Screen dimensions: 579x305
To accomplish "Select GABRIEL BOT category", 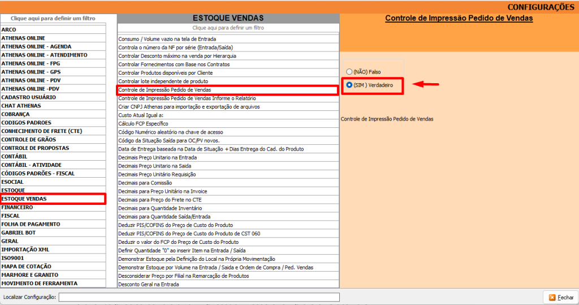I will tap(53, 233).
